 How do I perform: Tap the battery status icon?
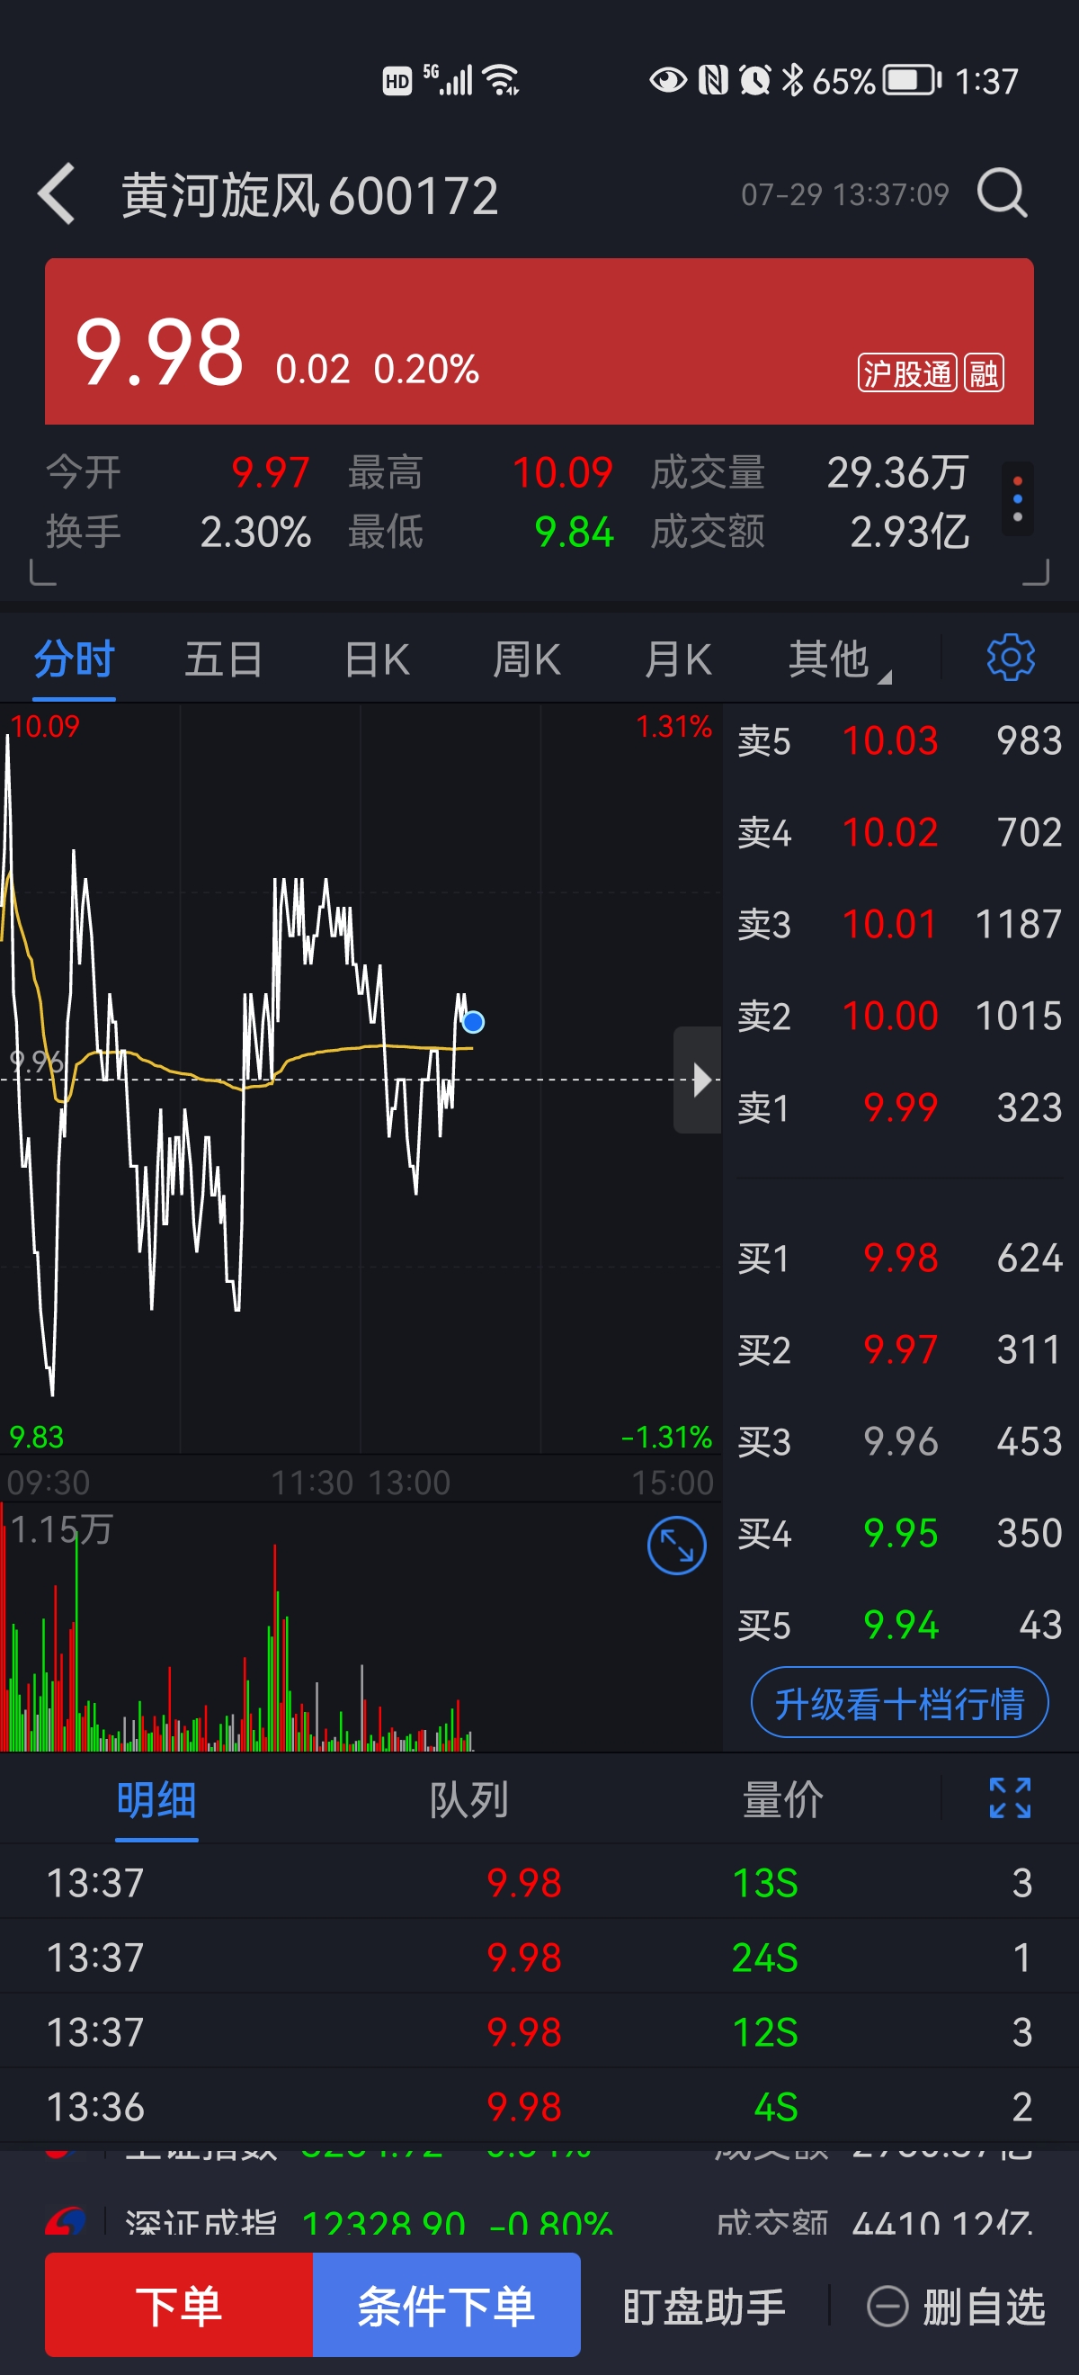point(911,81)
